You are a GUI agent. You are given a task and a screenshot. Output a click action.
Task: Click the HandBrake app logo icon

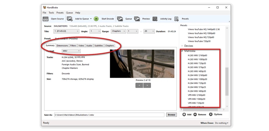click(44, 7)
